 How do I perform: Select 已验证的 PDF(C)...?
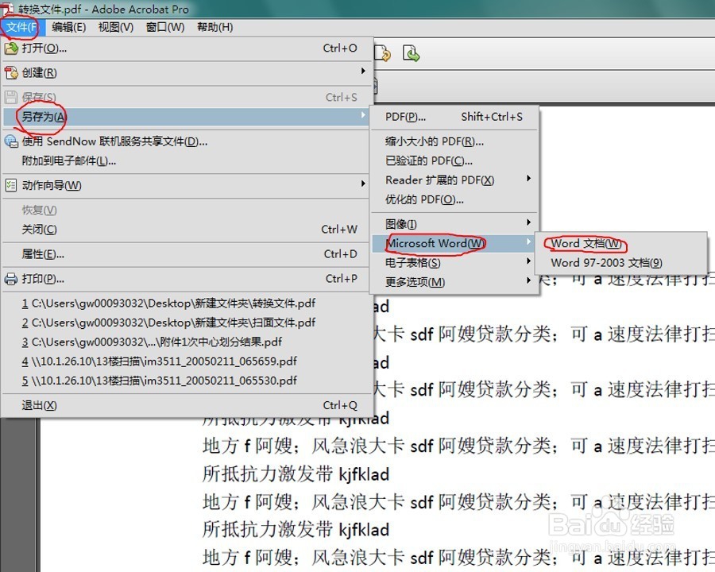[x=454, y=160]
